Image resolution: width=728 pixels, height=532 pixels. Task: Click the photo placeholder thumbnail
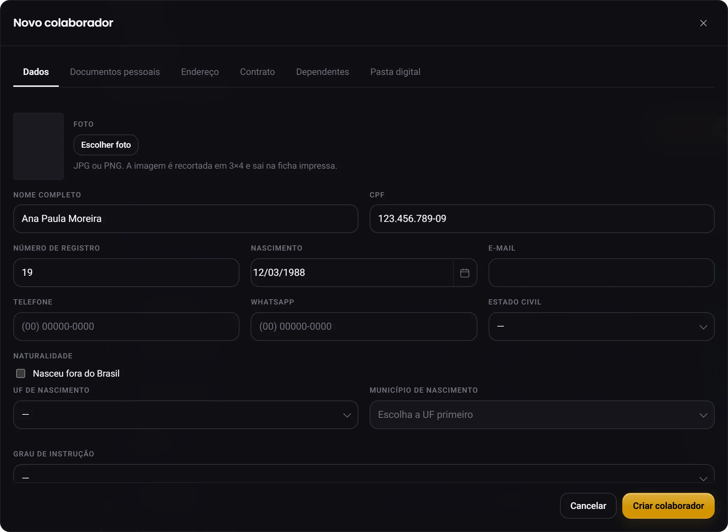coord(38,146)
